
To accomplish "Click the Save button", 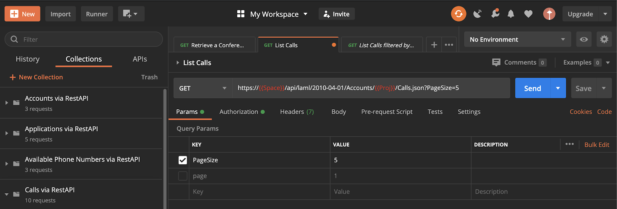I will tap(583, 88).
